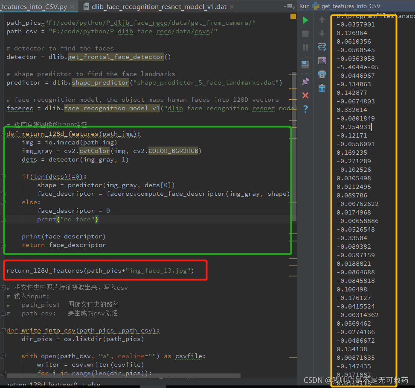
Task: Click the Down stack trace arrow
Action: tap(322, 33)
